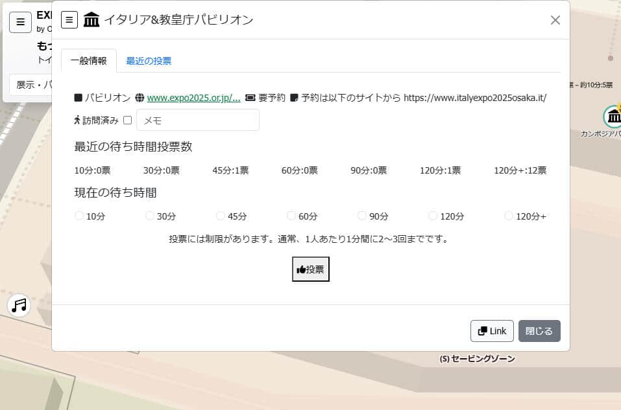The image size is (621, 410).
Task: Open the hamburger menu in the dialog header
Action: point(69,19)
